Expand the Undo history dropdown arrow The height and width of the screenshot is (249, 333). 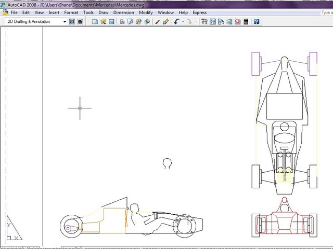coord(183,22)
